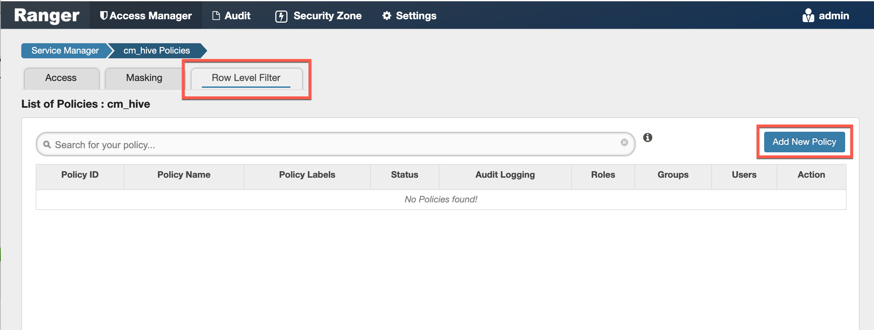This screenshot has width=874, height=330.
Task: Click the Policy Name column header
Action: point(184,175)
